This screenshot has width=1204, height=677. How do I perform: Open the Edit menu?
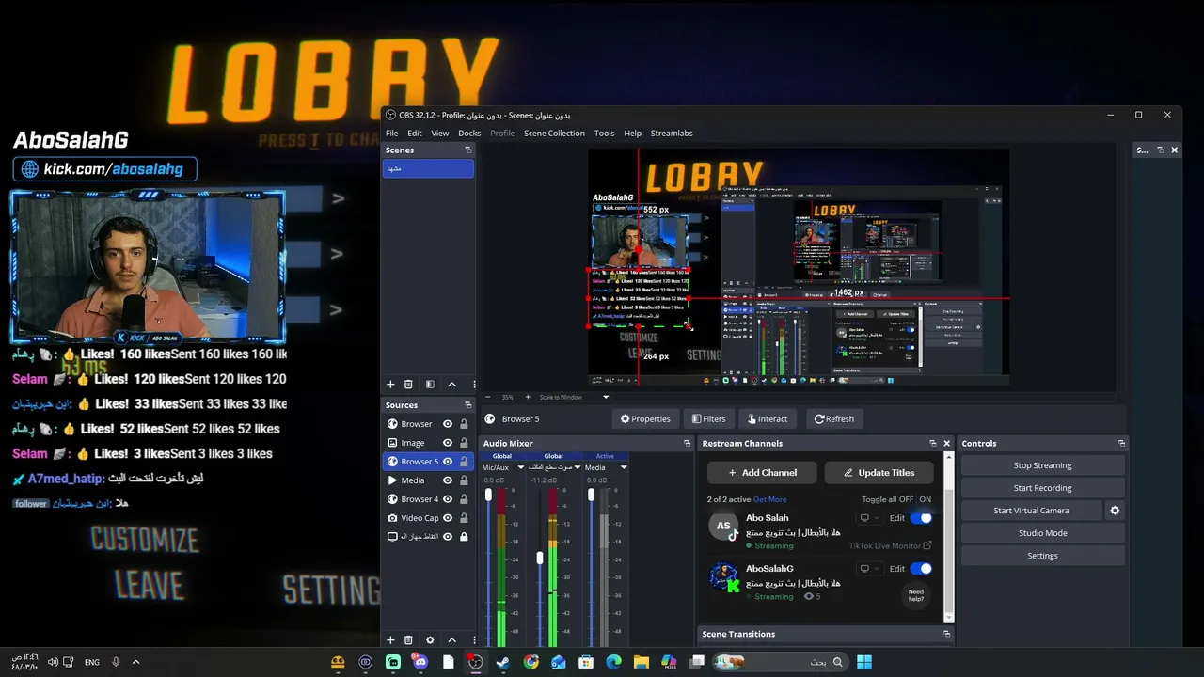click(x=414, y=134)
